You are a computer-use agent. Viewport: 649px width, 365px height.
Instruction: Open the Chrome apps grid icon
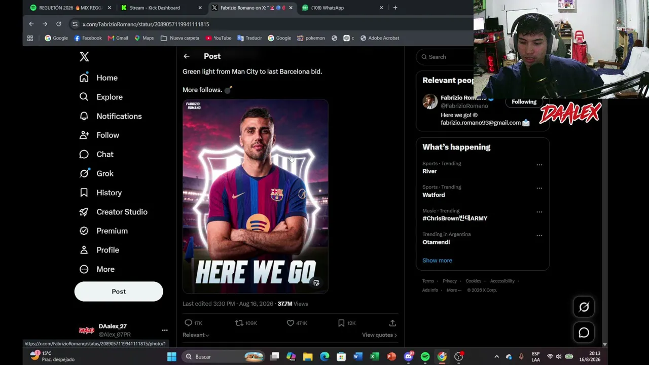point(30,38)
